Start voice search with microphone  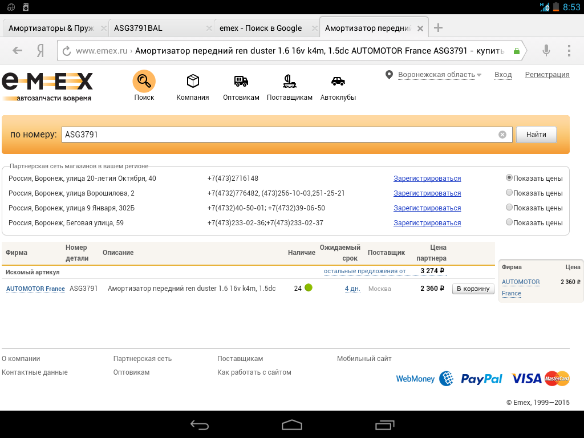546,50
